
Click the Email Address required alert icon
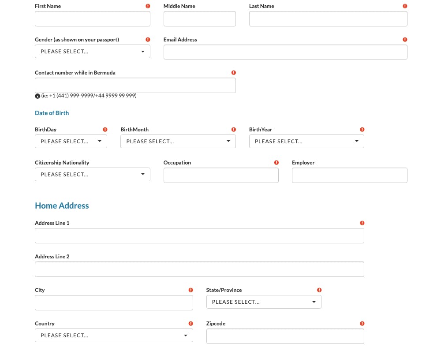click(x=405, y=40)
